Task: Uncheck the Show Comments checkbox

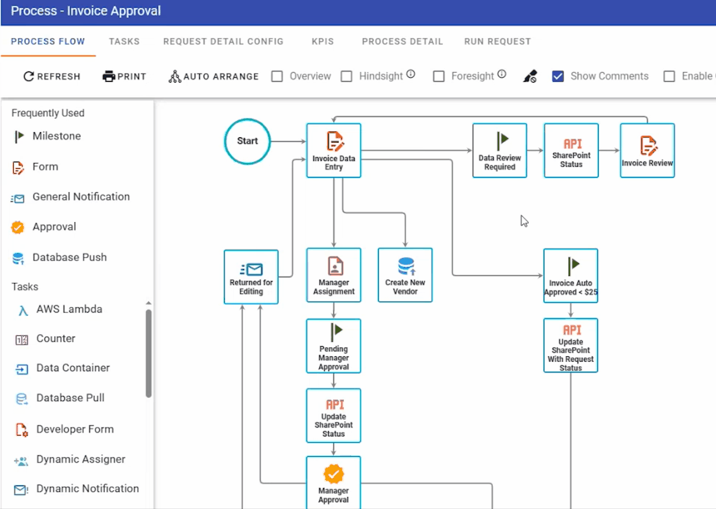Action: tap(558, 76)
